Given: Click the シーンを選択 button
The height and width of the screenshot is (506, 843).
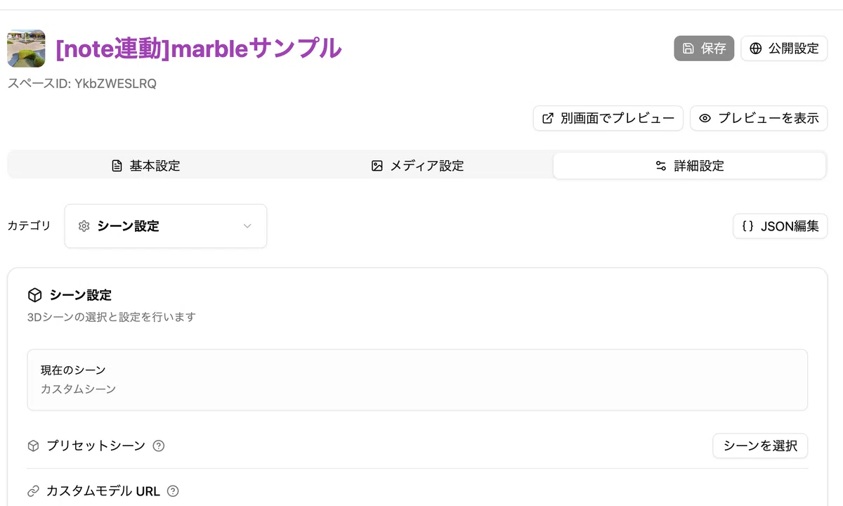Looking at the screenshot, I should click(x=760, y=446).
